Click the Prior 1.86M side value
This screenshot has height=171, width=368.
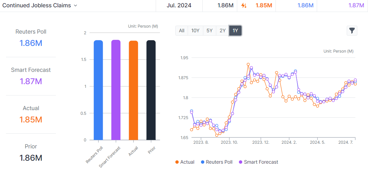(x=31, y=158)
